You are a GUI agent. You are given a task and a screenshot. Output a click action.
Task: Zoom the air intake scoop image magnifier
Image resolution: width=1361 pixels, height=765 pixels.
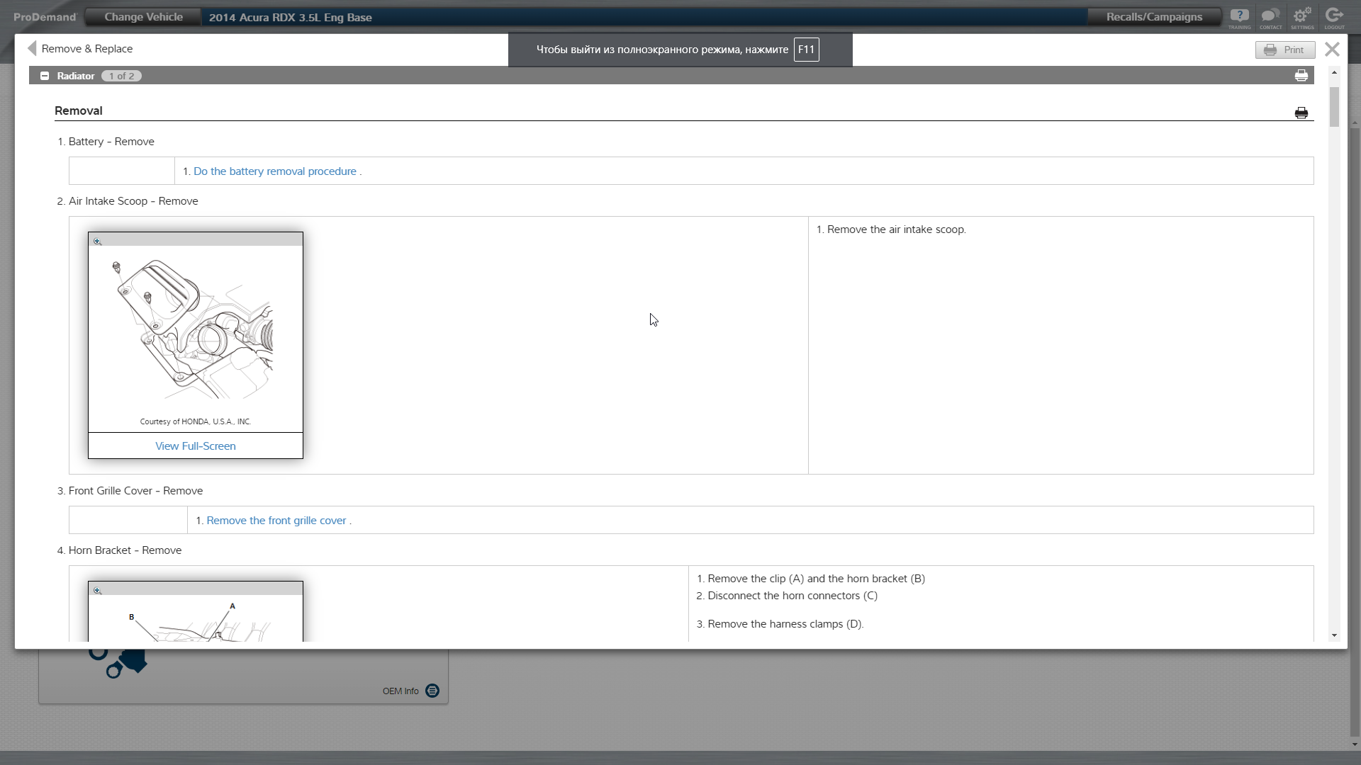[x=98, y=242]
